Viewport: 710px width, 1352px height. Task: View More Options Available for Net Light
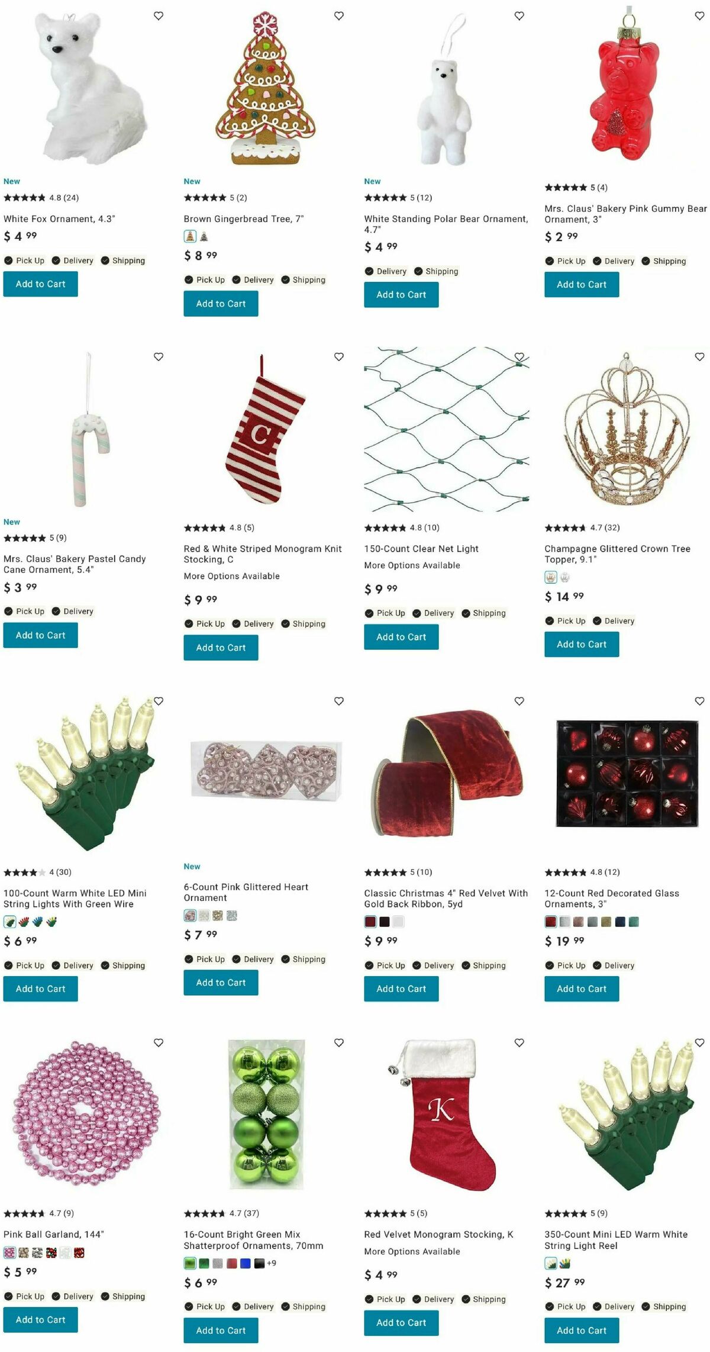tap(412, 565)
